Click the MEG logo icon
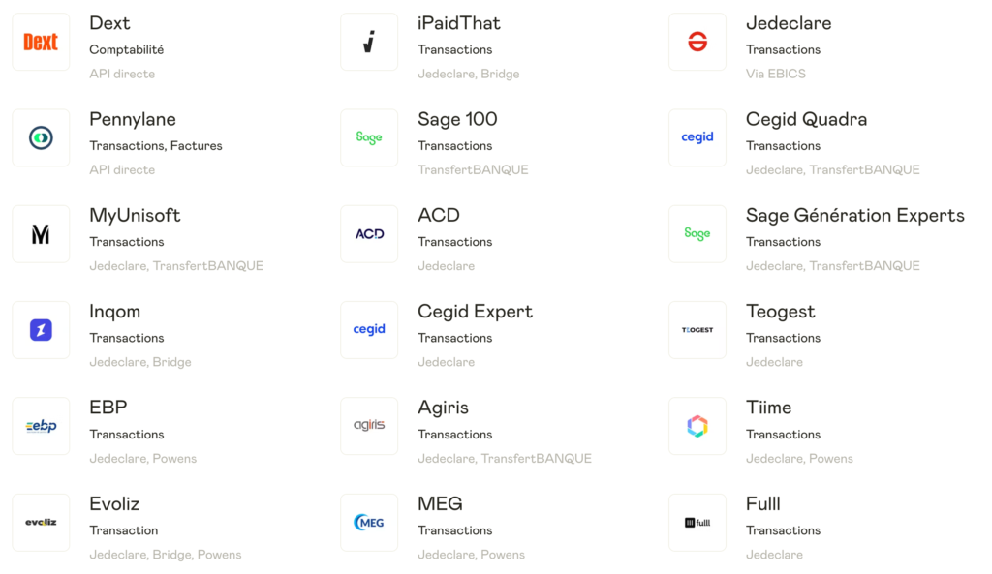This screenshot has height=574, width=992. click(x=369, y=523)
